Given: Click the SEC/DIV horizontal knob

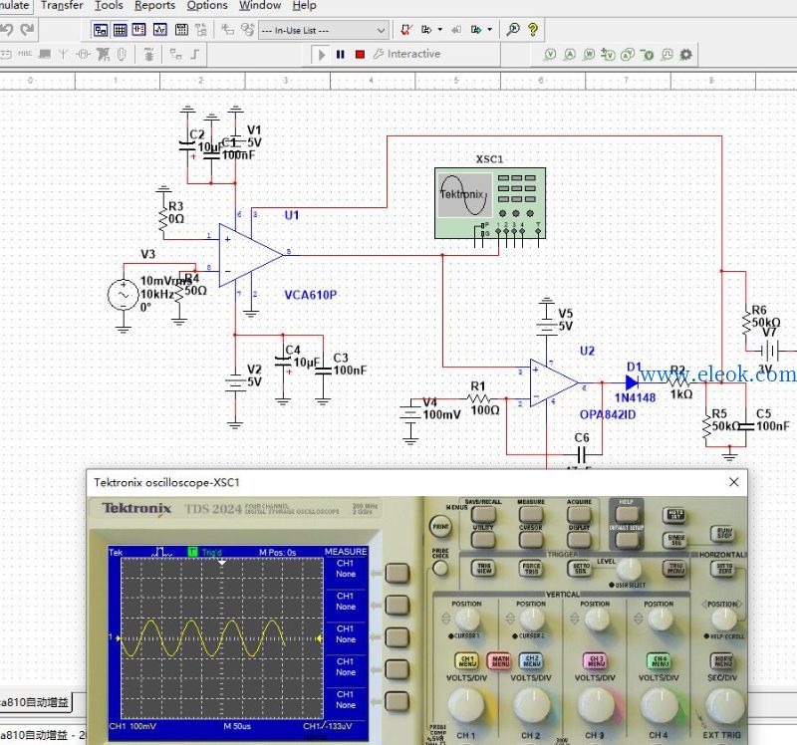Looking at the screenshot, I should (724, 705).
